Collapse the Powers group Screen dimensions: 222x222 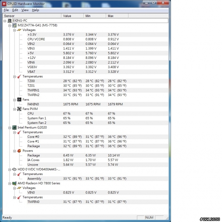coord(15,151)
